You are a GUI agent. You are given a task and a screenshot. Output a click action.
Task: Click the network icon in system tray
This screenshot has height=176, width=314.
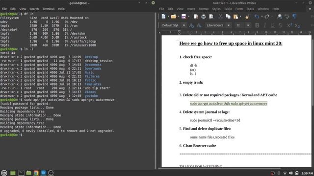(285, 173)
